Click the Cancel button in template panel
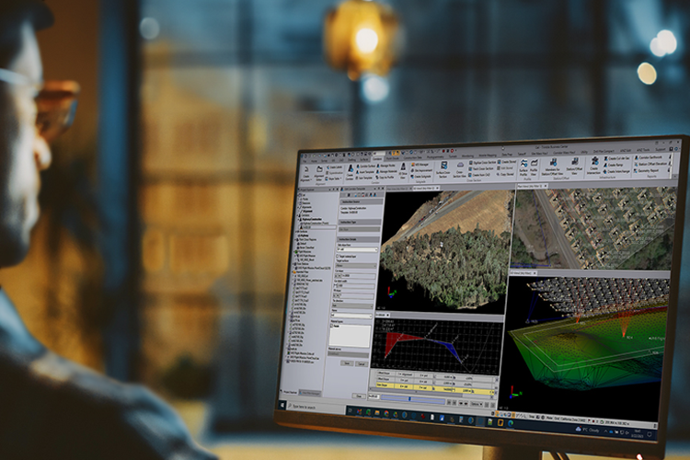Screen dimensions: 690x460 point(361,362)
